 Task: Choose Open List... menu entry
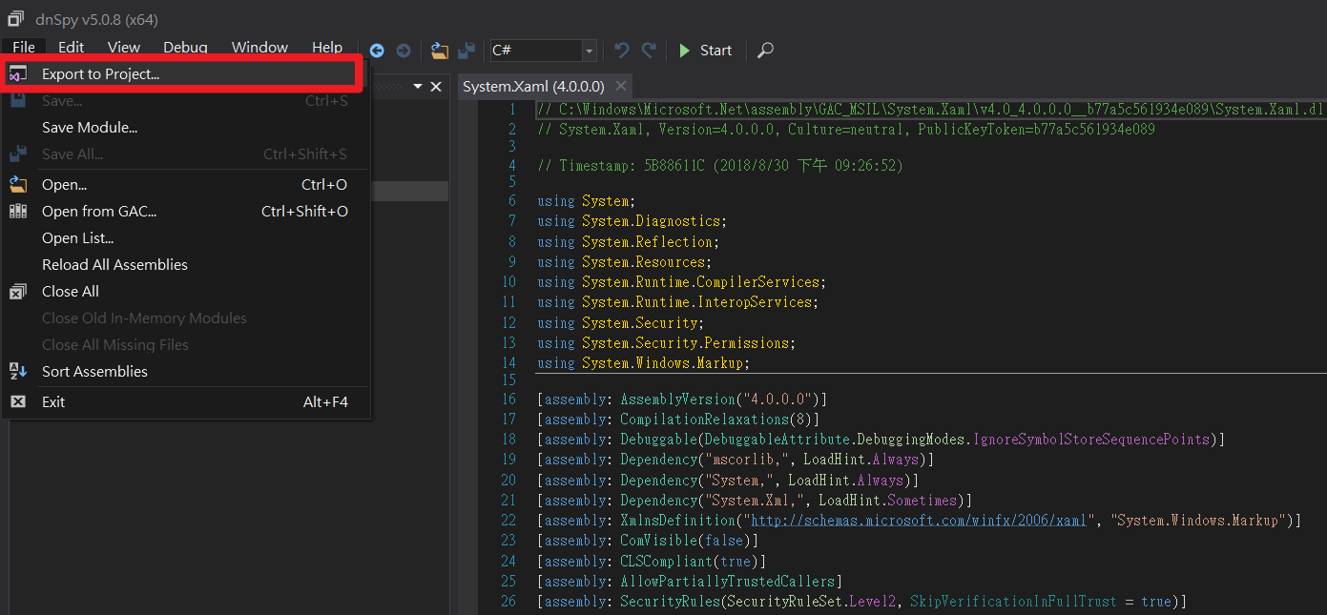(x=186, y=238)
